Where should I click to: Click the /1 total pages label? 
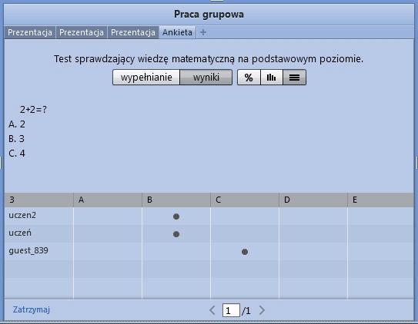246,311
